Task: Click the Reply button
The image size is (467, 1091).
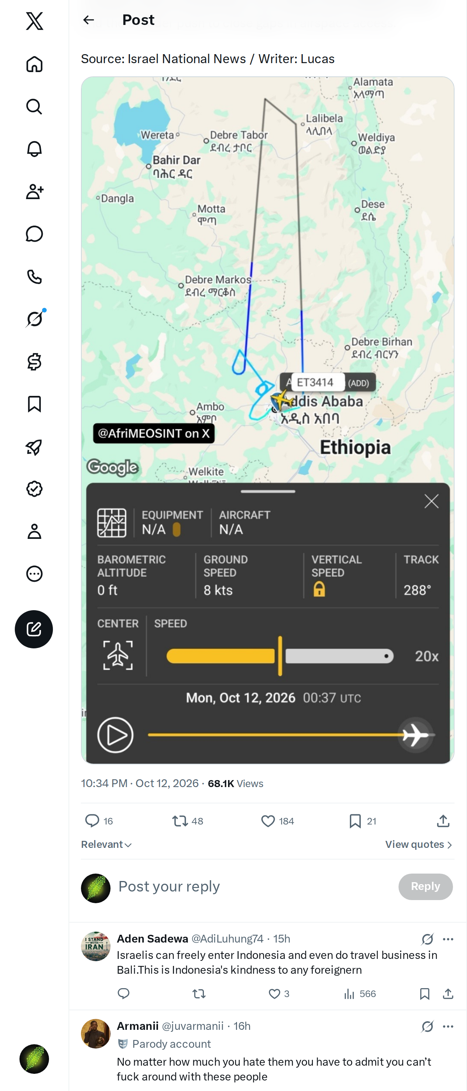Action: [425, 886]
